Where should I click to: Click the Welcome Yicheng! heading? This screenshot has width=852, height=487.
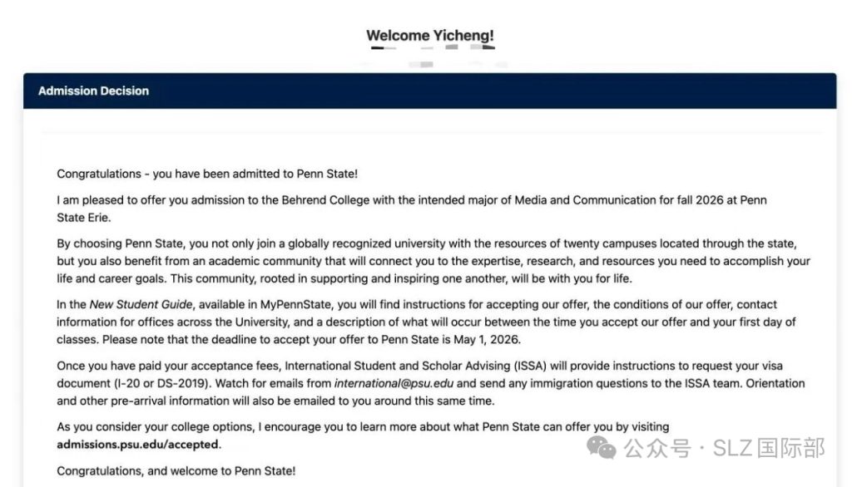tap(430, 36)
